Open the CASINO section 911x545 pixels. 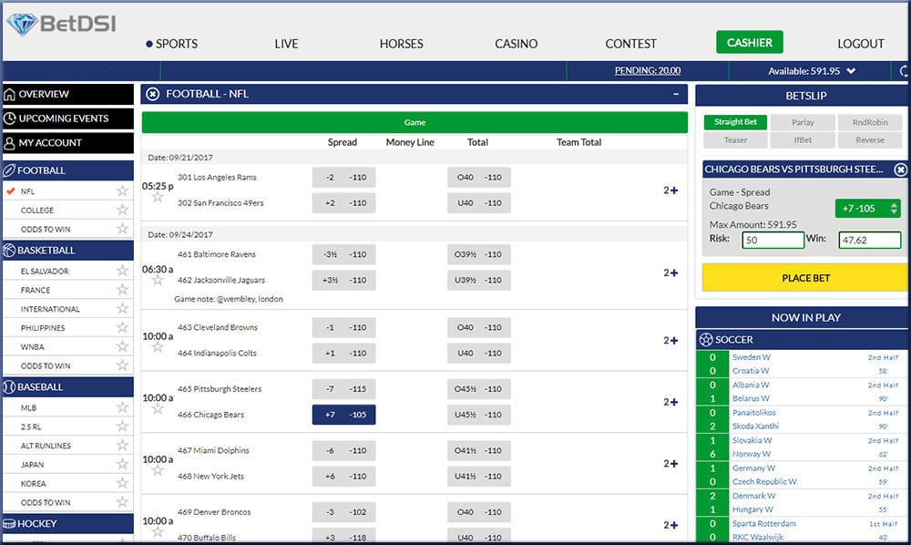pos(517,44)
